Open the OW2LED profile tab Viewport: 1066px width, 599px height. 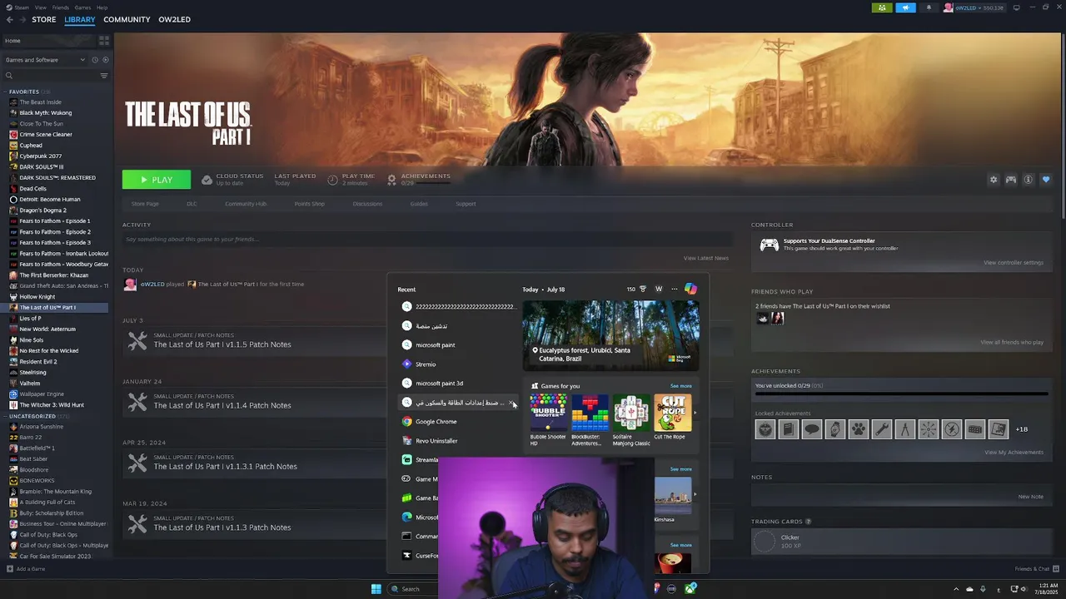(x=175, y=19)
